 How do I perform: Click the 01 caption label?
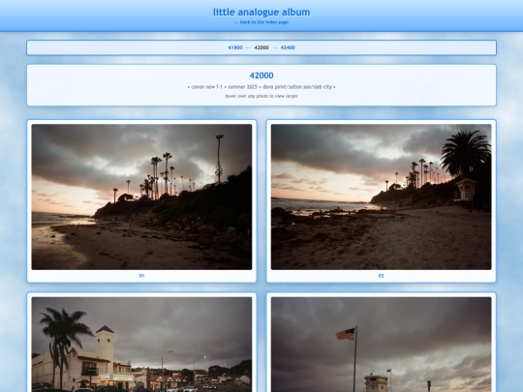(141, 276)
